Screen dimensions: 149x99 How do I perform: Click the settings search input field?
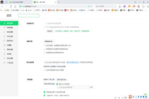pyautogui.click(x=29, y=16)
